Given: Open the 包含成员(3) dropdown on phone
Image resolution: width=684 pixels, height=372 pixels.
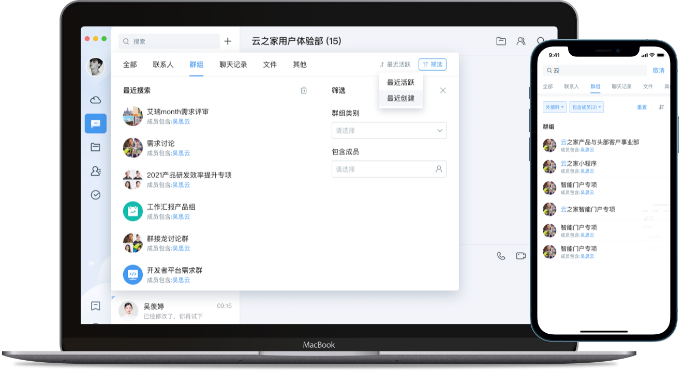Looking at the screenshot, I should coord(587,107).
